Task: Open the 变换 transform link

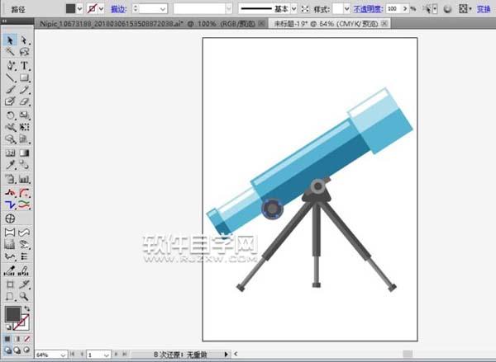Action: [x=484, y=8]
